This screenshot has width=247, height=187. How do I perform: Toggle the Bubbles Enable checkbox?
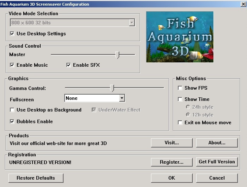[x=12, y=121]
